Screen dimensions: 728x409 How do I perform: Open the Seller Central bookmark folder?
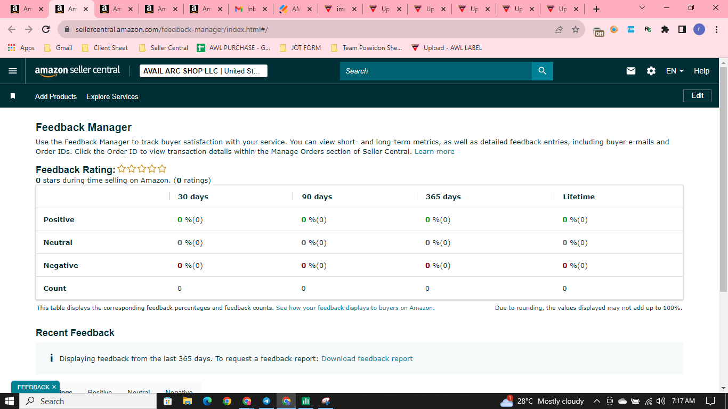(x=163, y=48)
